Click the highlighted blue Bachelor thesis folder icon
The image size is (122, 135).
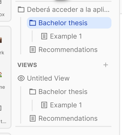(x=33, y=23)
